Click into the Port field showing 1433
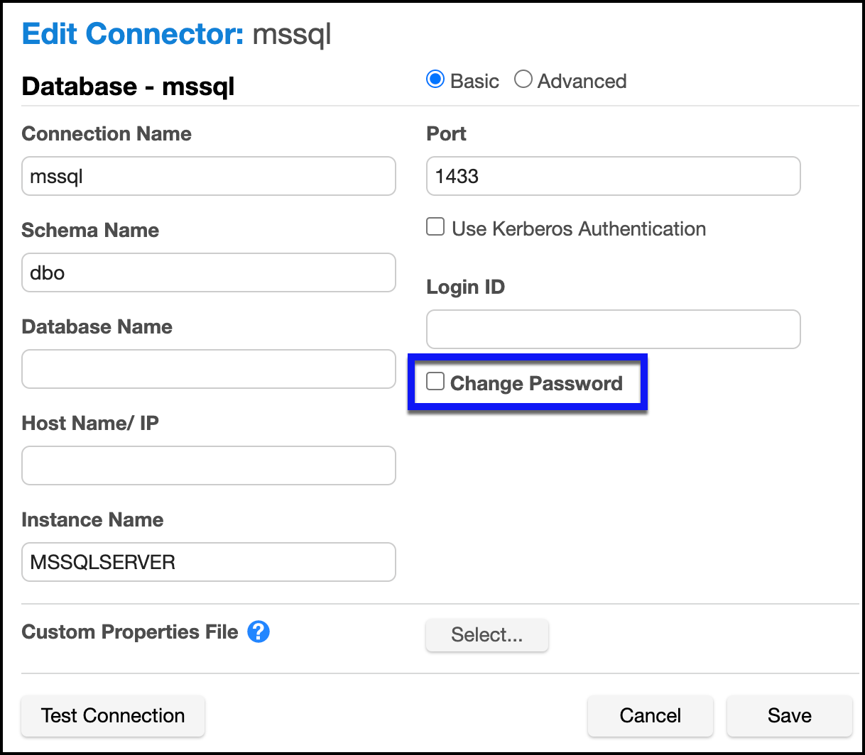865x755 pixels. pyautogui.click(x=613, y=176)
